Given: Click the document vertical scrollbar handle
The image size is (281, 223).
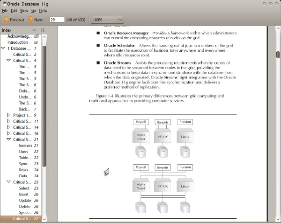Looking at the screenshot, I should pos(278,55).
